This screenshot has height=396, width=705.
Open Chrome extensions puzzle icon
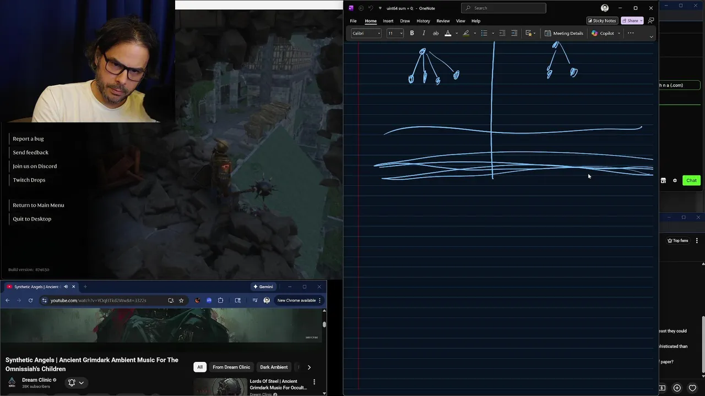(220, 300)
